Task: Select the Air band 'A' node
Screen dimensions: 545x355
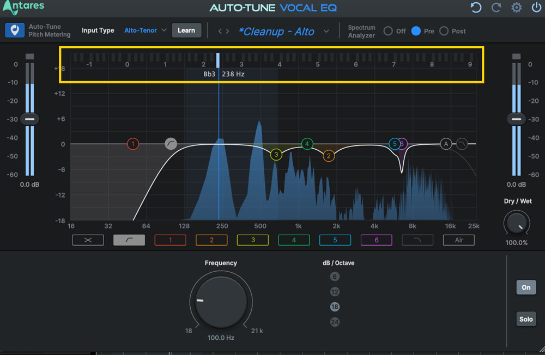Action: coord(446,143)
